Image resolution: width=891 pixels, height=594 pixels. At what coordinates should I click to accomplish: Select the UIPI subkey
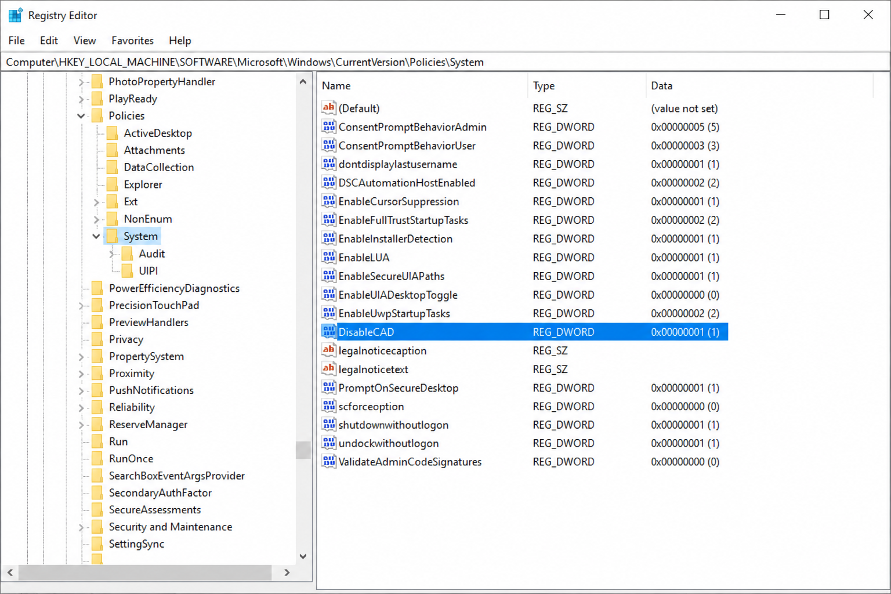pos(148,271)
